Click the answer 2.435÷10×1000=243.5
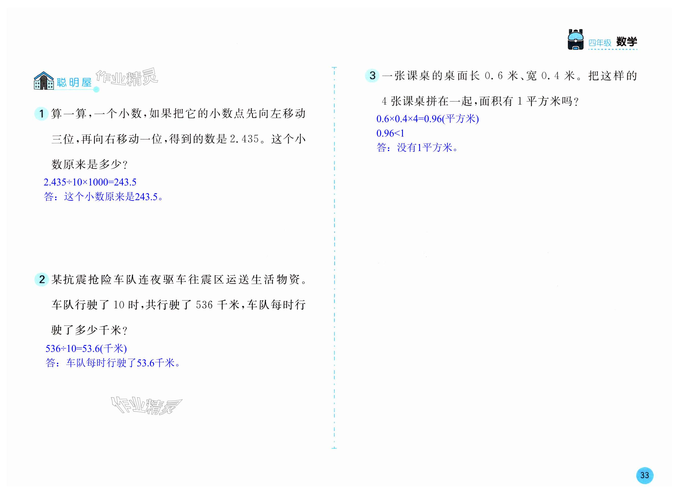 coord(90,182)
